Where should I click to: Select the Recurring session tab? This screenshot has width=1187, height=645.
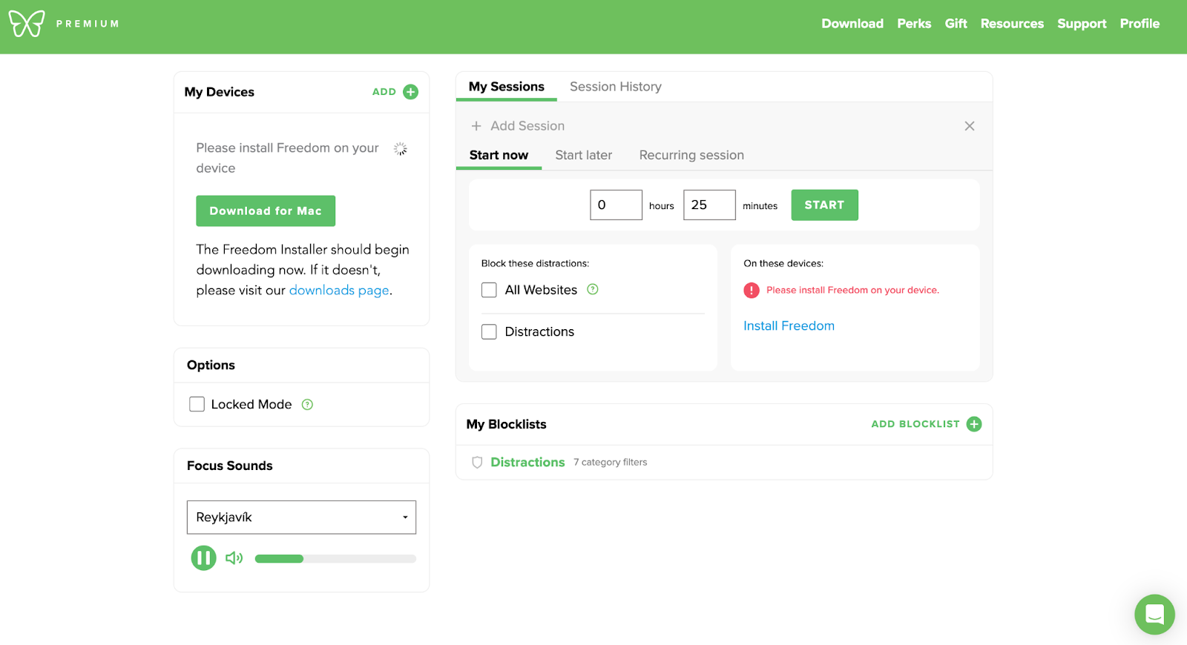coord(691,155)
